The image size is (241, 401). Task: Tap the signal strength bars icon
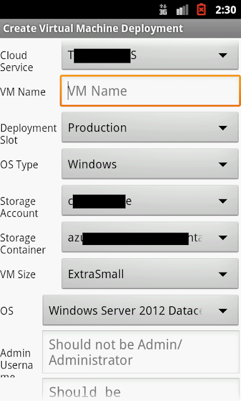[183, 10]
